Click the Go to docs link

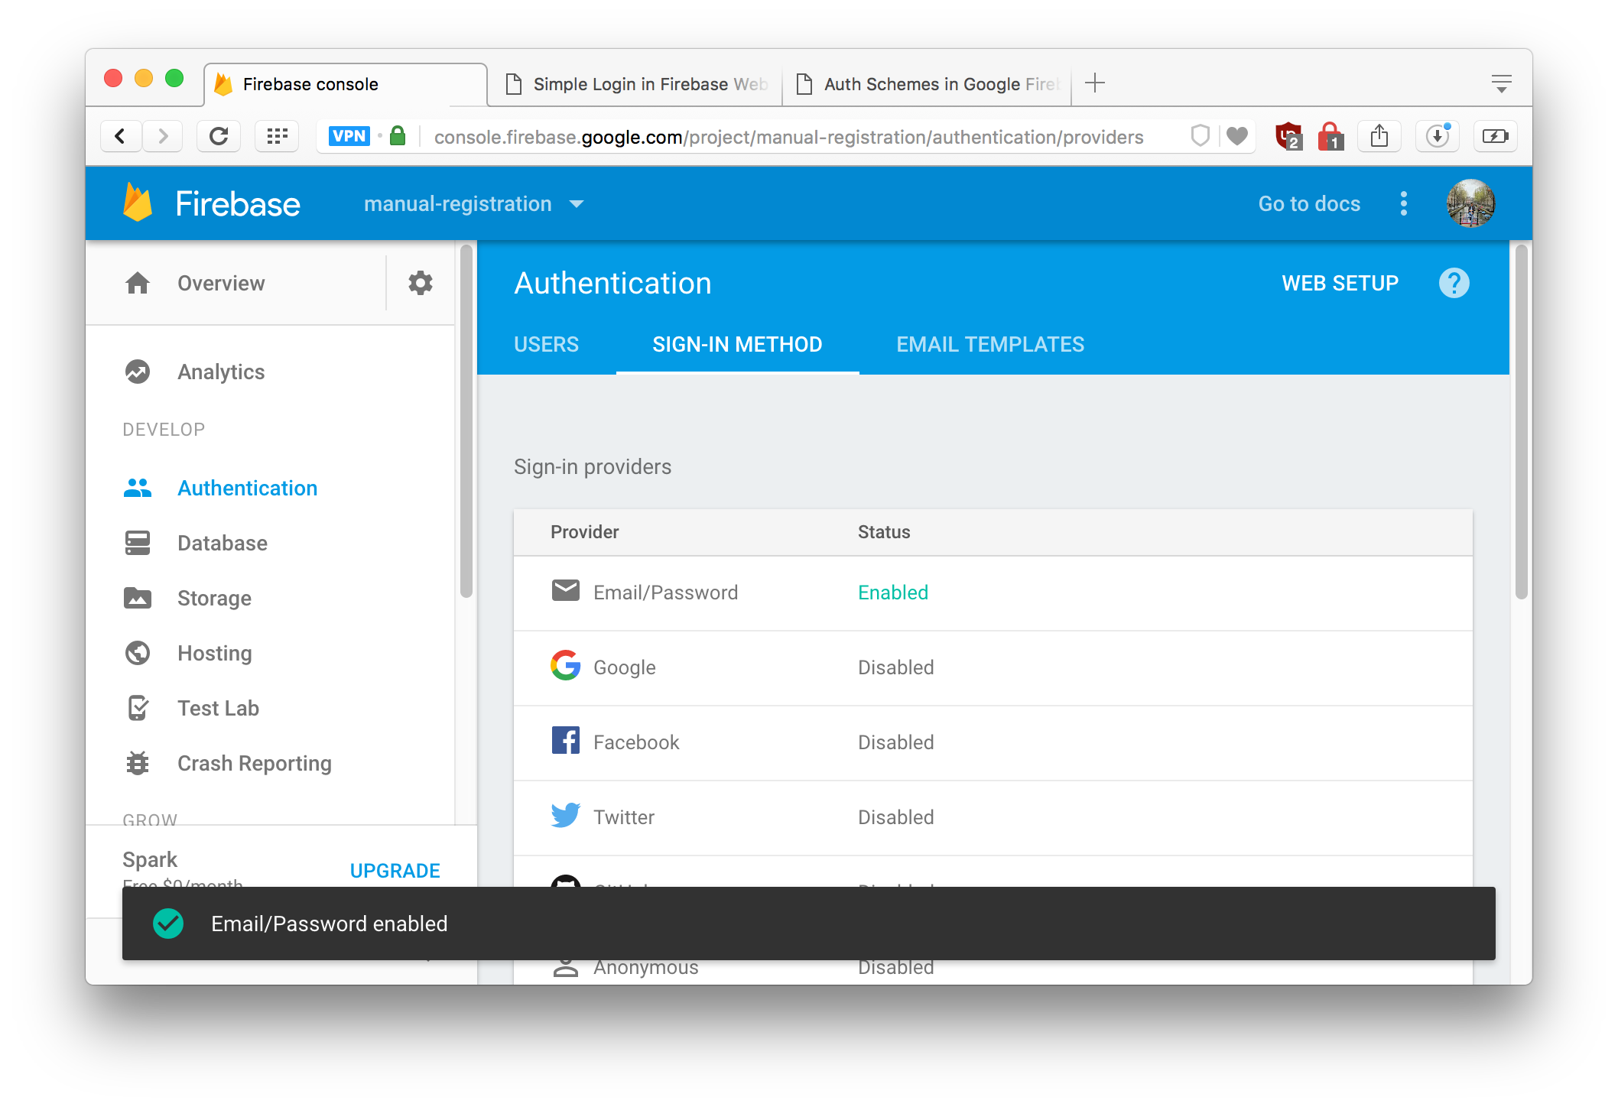tap(1309, 203)
